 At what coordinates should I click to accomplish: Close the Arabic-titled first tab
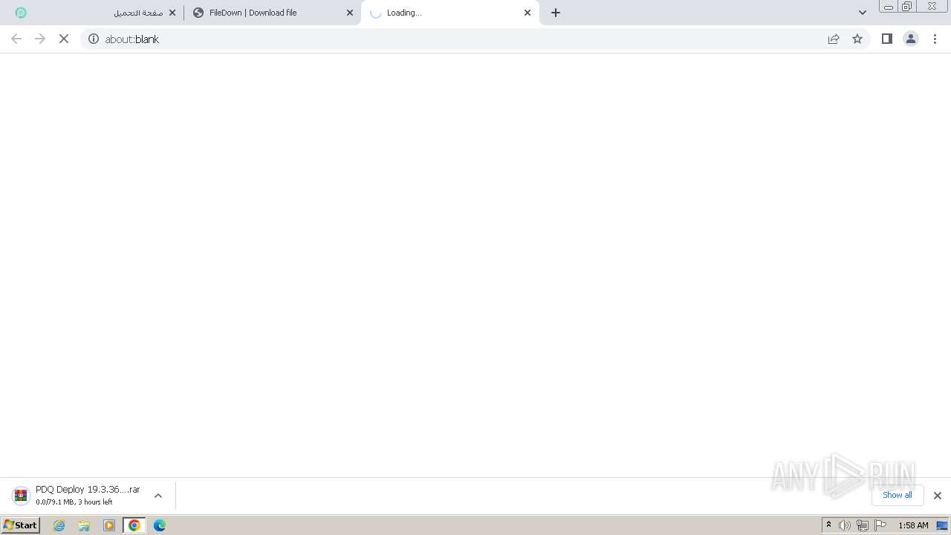(x=172, y=13)
